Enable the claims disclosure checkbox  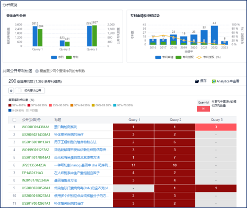click(19, 91)
